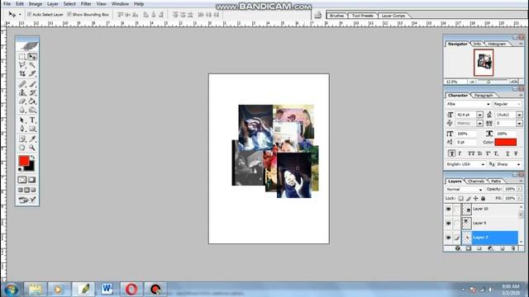
Task: Select the Paint Bucket tool
Action: (x=32, y=101)
